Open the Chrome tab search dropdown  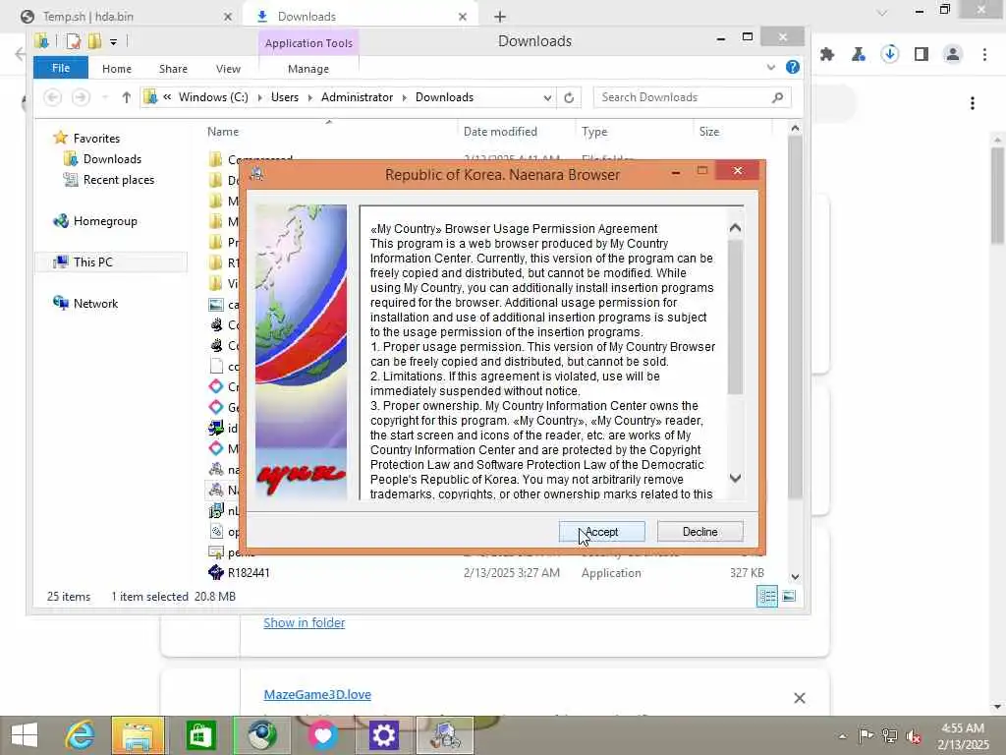coord(882,12)
